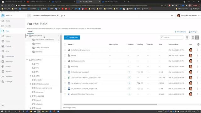This screenshot has height=113, width=201.
Task: Click the folder tree vertical scrollbar
Action: [x=61, y=64]
